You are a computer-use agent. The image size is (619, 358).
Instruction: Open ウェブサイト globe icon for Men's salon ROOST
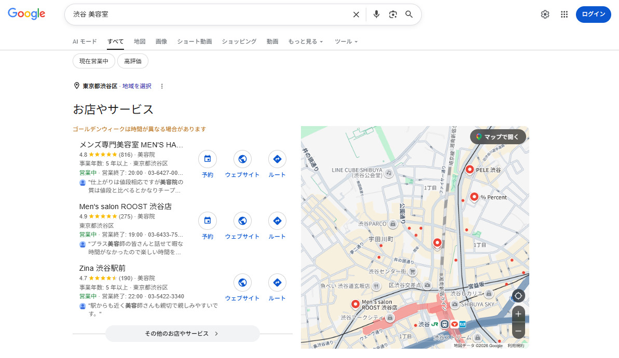[x=242, y=221]
